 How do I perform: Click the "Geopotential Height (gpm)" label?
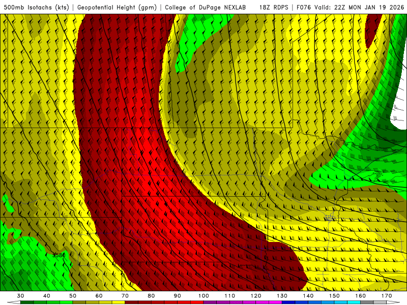[117, 7]
